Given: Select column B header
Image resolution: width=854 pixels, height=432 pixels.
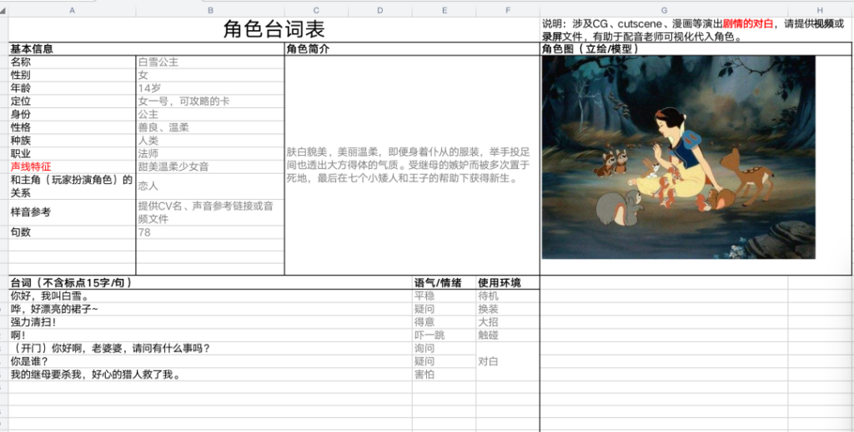Looking at the screenshot, I should [x=210, y=11].
